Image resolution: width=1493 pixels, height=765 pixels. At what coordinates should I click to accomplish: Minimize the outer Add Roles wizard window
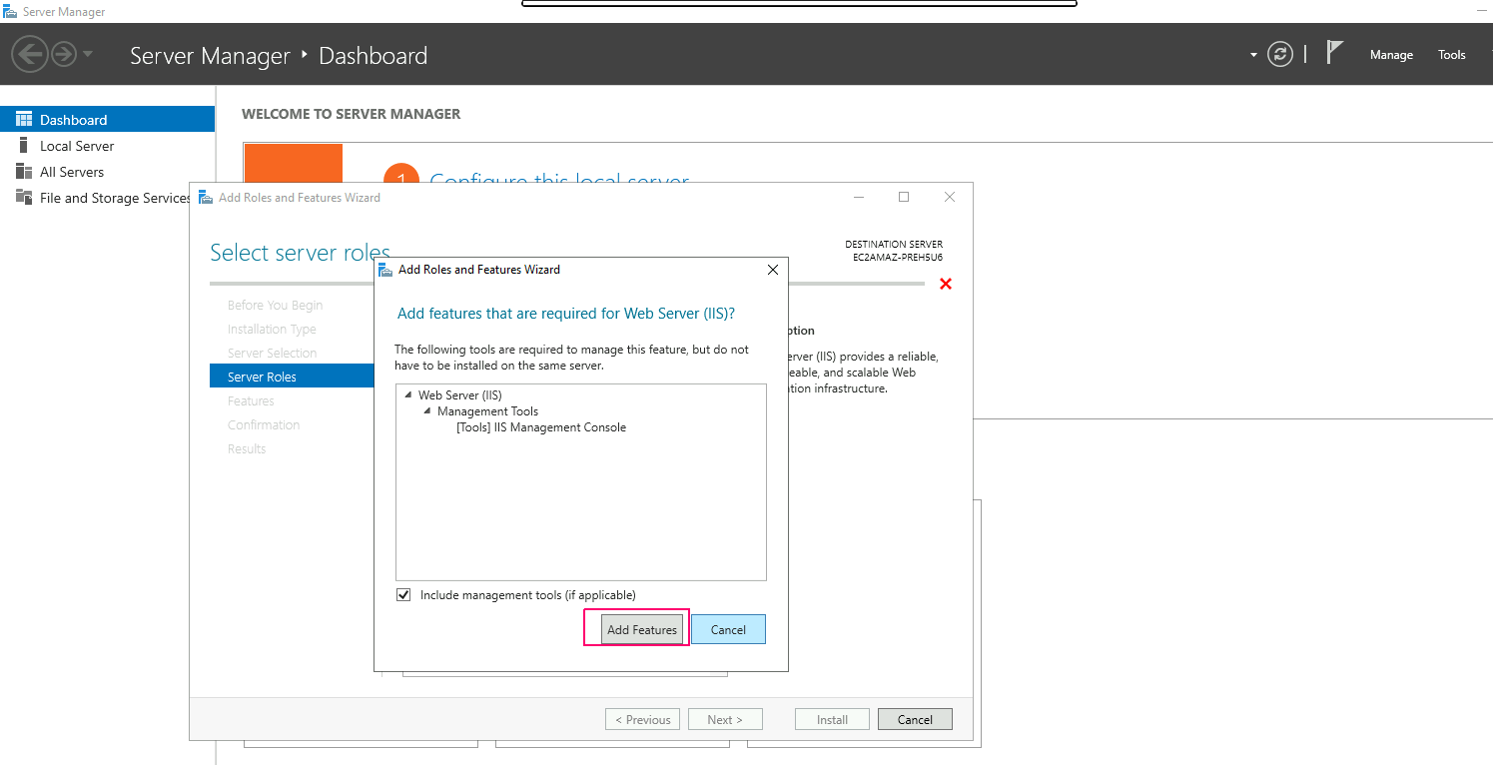point(857,197)
